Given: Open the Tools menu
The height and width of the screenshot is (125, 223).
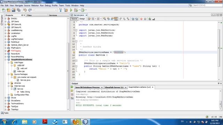Looking at the screenshot, I should 68,6.
